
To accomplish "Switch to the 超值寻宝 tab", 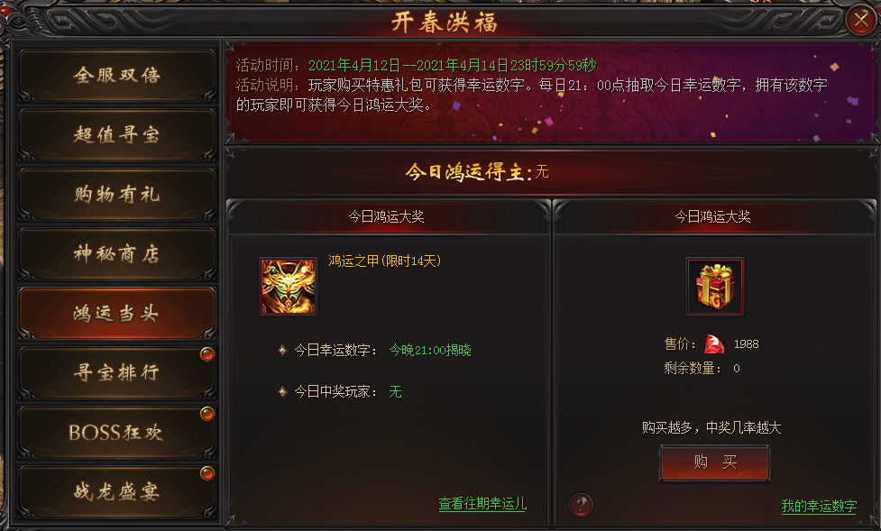I will 117,135.
